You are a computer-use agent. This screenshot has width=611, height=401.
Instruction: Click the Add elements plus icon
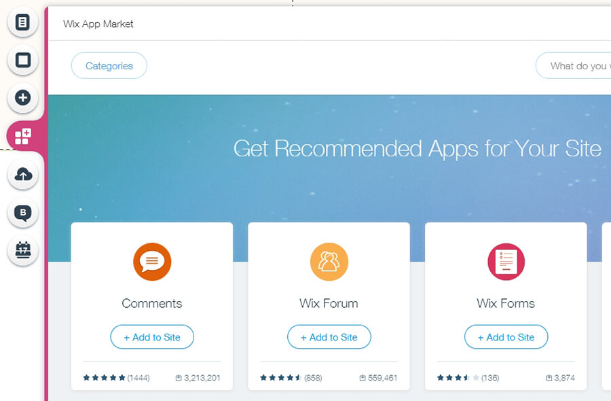(x=23, y=98)
